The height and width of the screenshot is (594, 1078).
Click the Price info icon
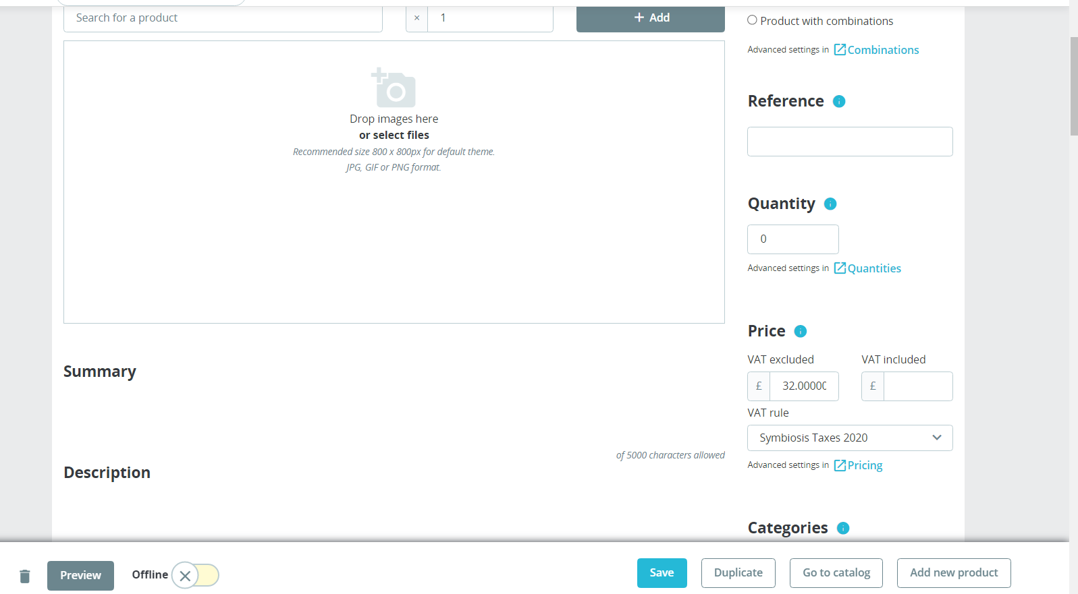801,331
